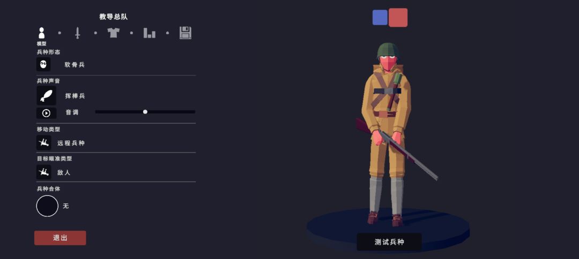Change the 远程兵种 movement type
The height and width of the screenshot is (259, 579).
(x=71, y=143)
